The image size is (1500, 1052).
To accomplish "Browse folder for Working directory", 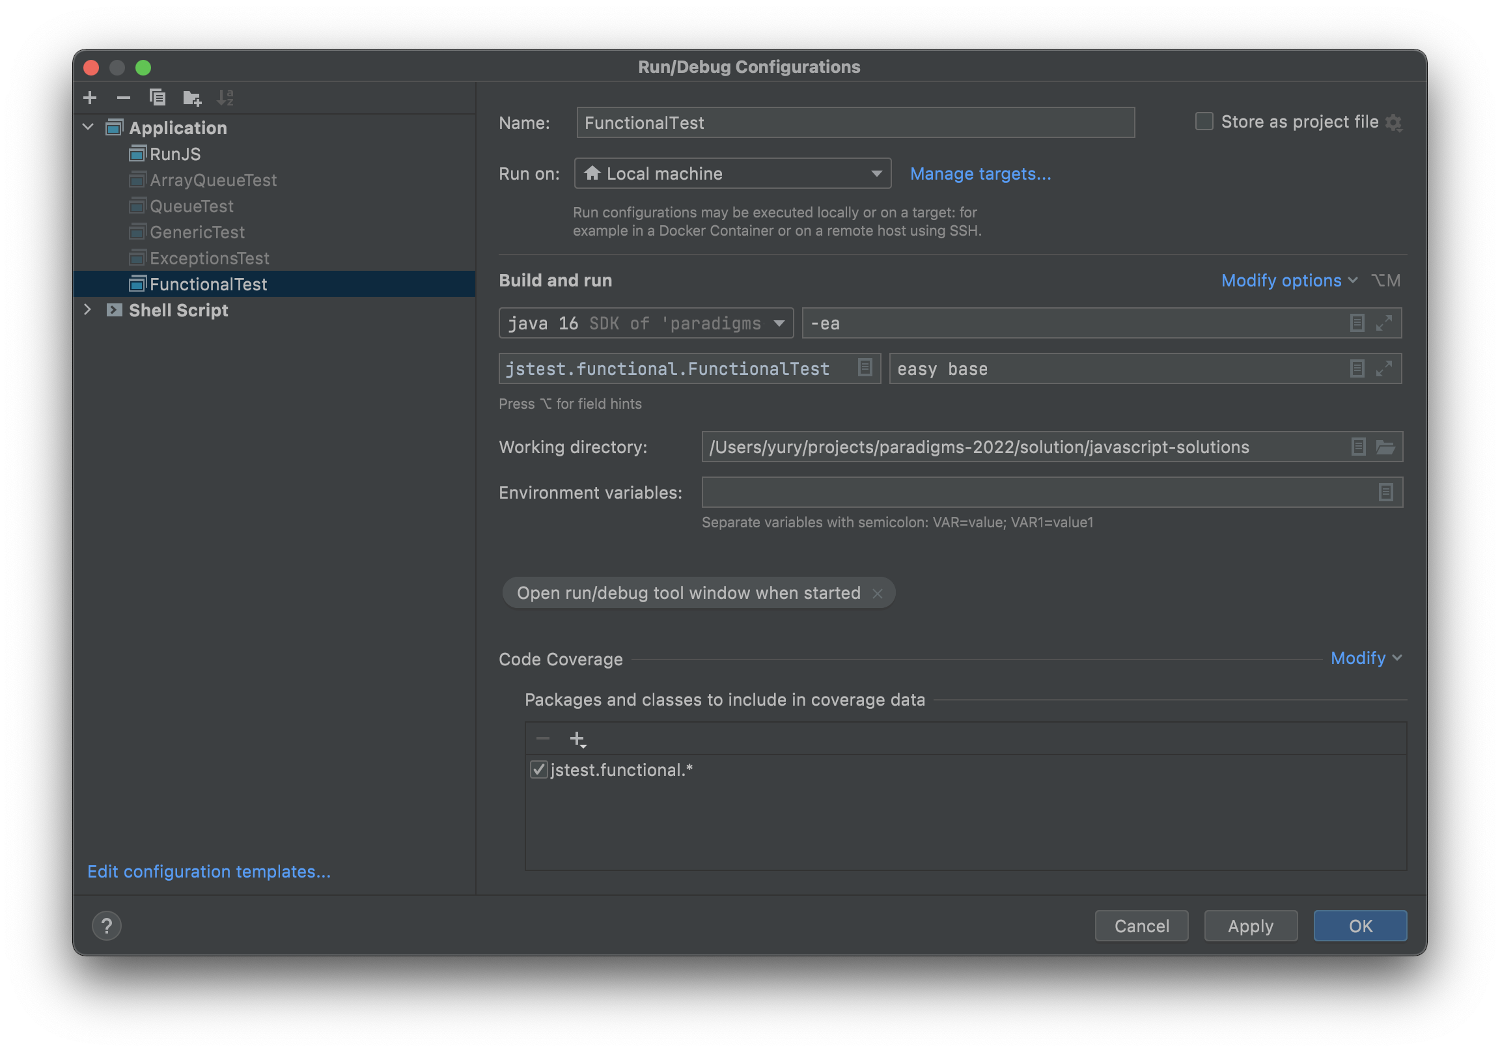I will coord(1385,447).
